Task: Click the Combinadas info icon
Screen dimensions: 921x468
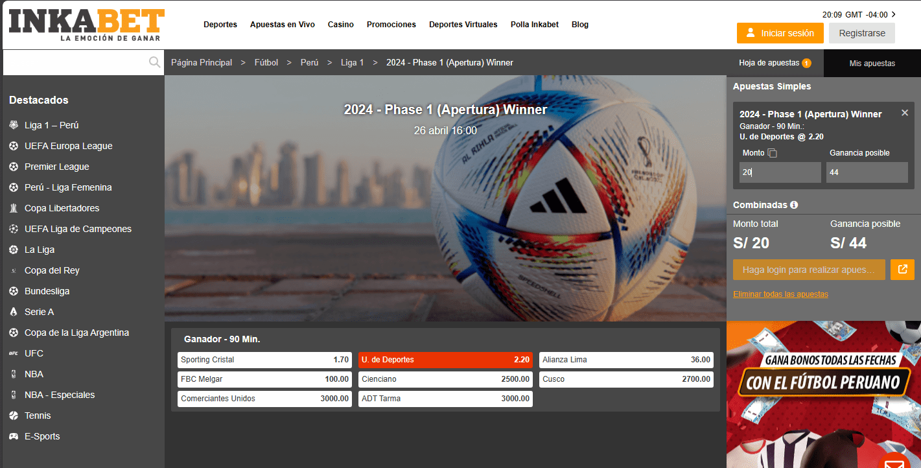Action: 794,205
